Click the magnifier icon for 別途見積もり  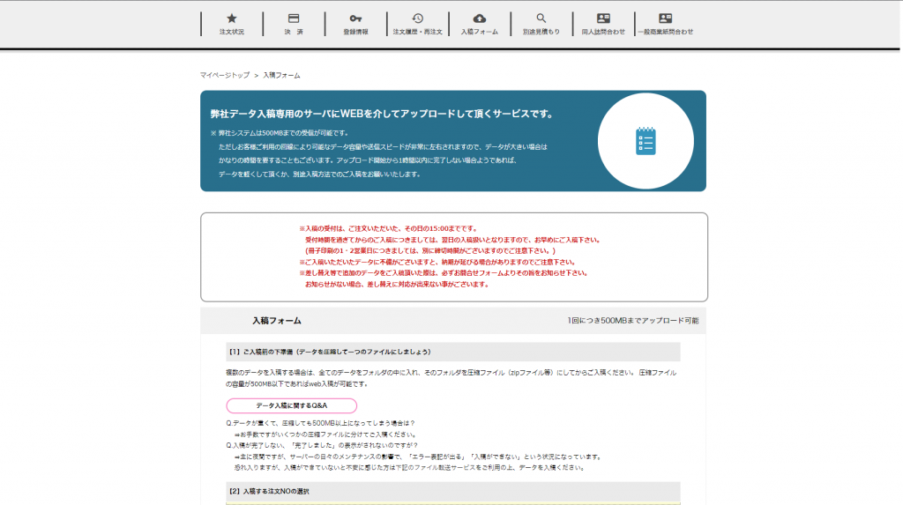[x=541, y=18]
